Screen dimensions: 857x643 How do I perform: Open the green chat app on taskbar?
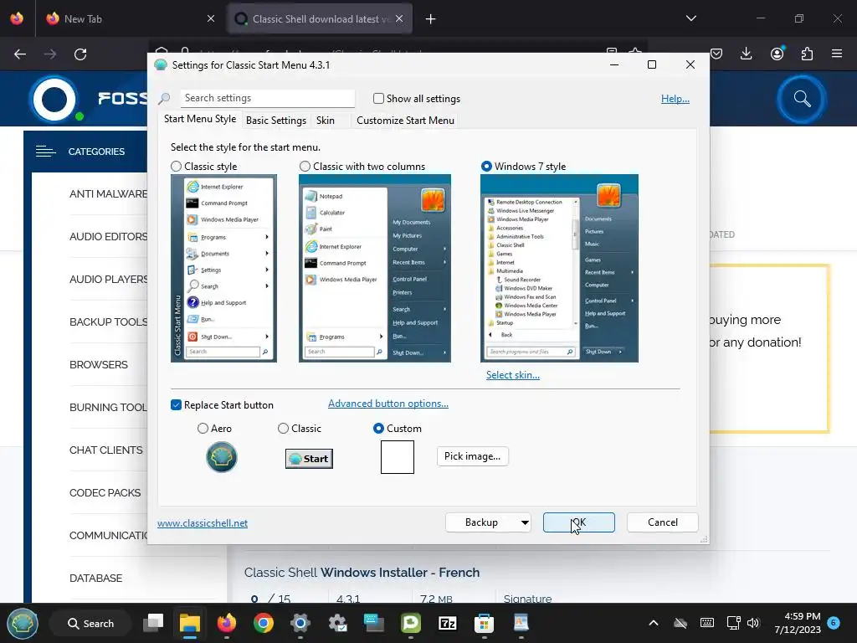point(410,623)
